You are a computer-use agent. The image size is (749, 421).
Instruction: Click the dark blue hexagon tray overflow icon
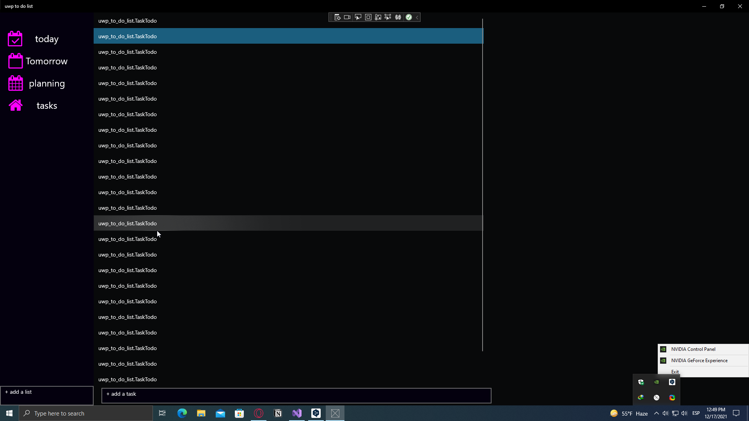pos(672,382)
